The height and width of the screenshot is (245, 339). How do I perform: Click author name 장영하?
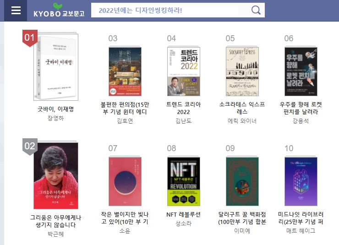pyautogui.click(x=56, y=118)
